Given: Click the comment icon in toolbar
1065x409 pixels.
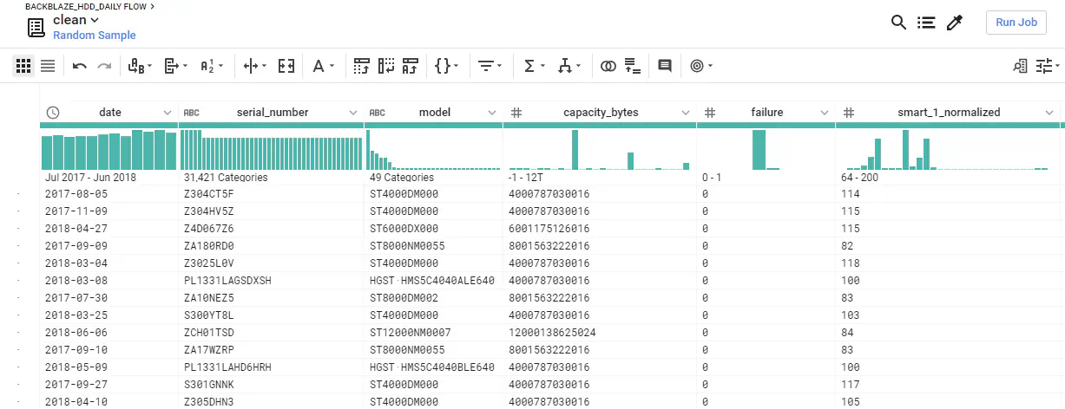Looking at the screenshot, I should coord(665,66).
